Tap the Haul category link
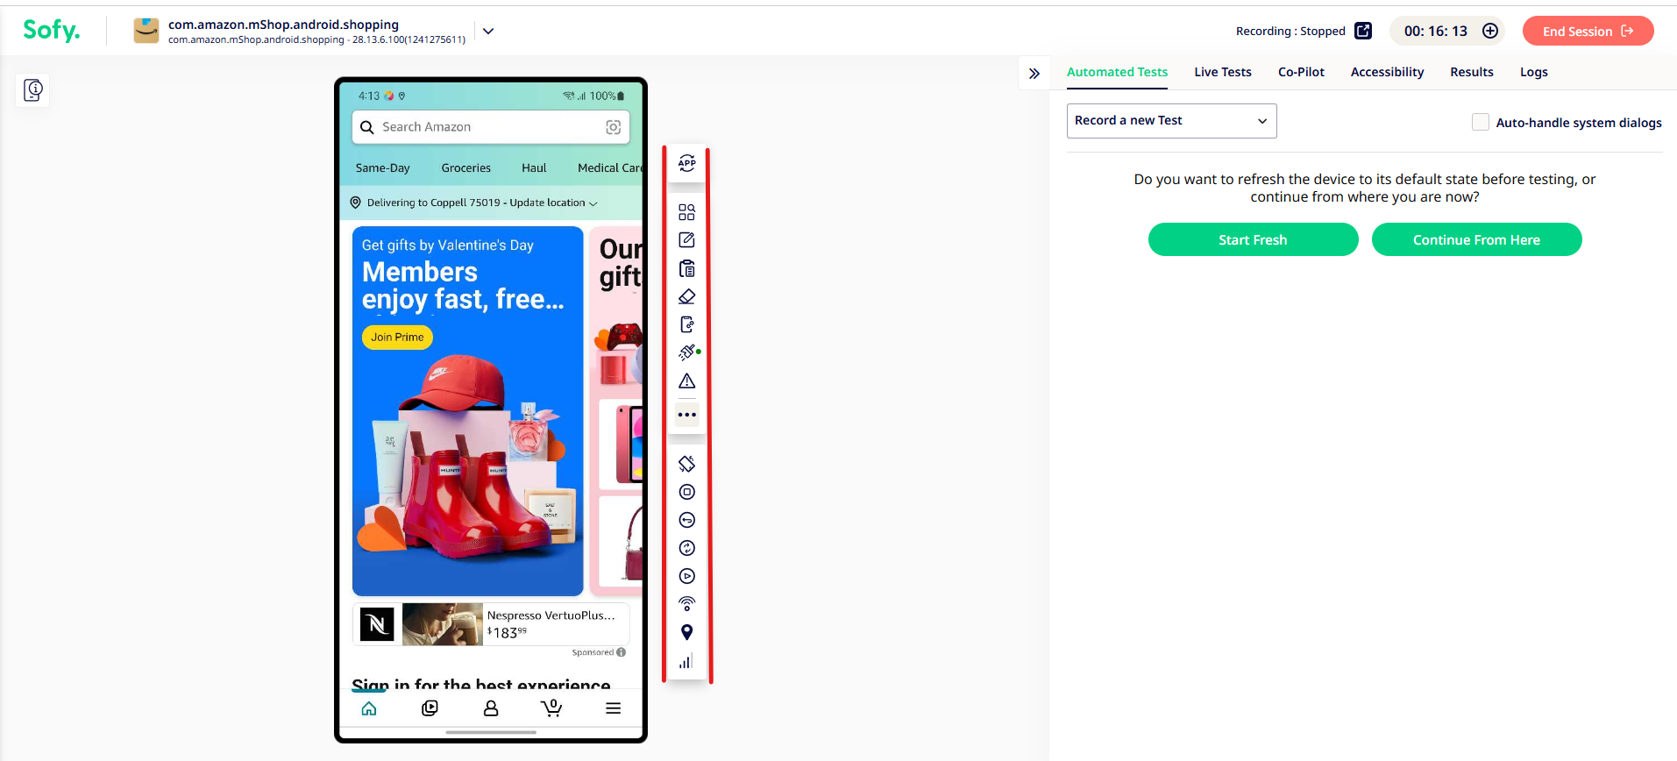This screenshot has height=761, width=1677. pos(534,167)
